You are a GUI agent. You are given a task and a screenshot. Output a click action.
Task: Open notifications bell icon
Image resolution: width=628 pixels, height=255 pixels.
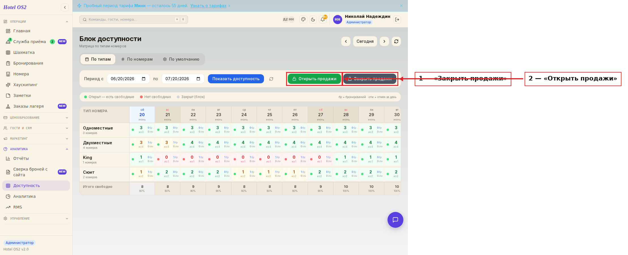click(x=323, y=20)
